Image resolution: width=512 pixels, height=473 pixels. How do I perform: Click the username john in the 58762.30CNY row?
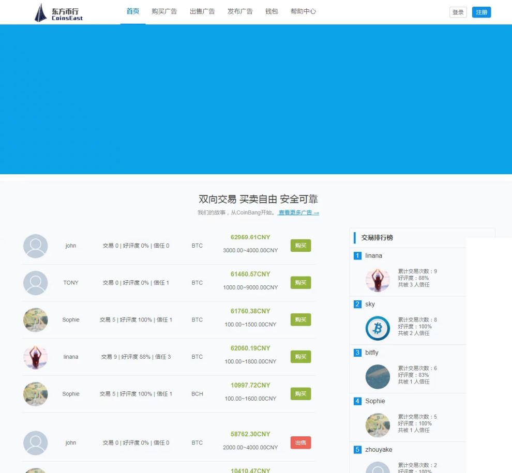[71, 443]
